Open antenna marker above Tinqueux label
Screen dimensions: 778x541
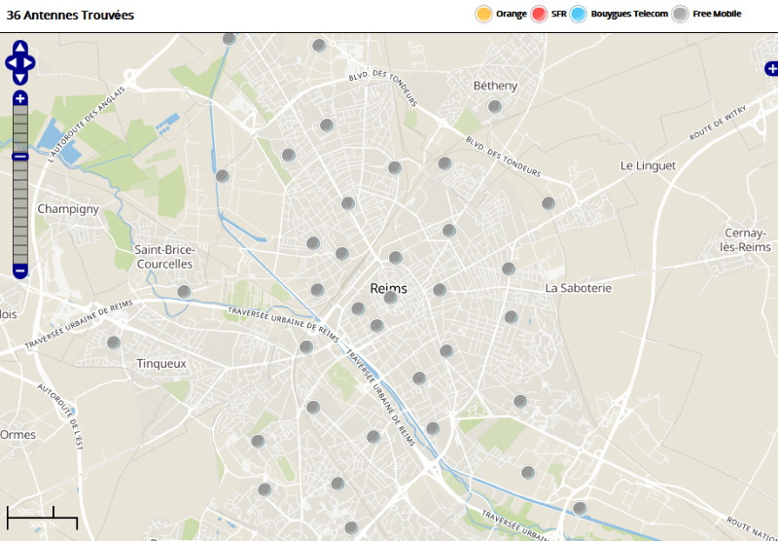pyautogui.click(x=114, y=343)
